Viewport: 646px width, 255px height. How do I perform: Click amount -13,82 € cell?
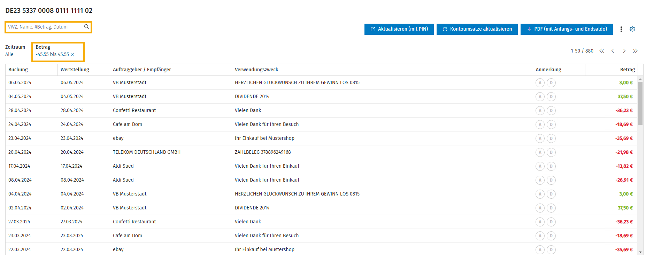click(624, 166)
